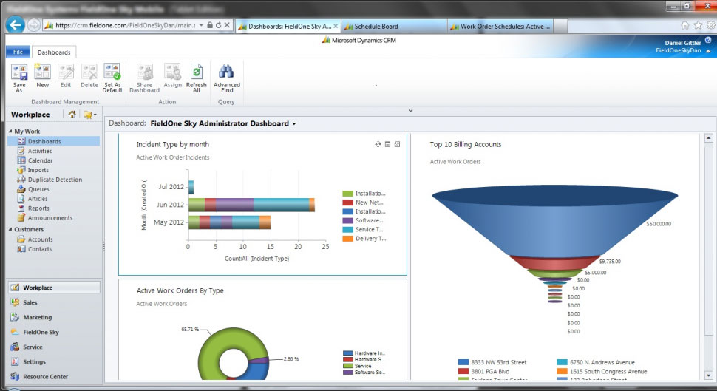The height and width of the screenshot is (391, 717).
Task: Click Set As Default icon
Action: pyautogui.click(x=112, y=78)
